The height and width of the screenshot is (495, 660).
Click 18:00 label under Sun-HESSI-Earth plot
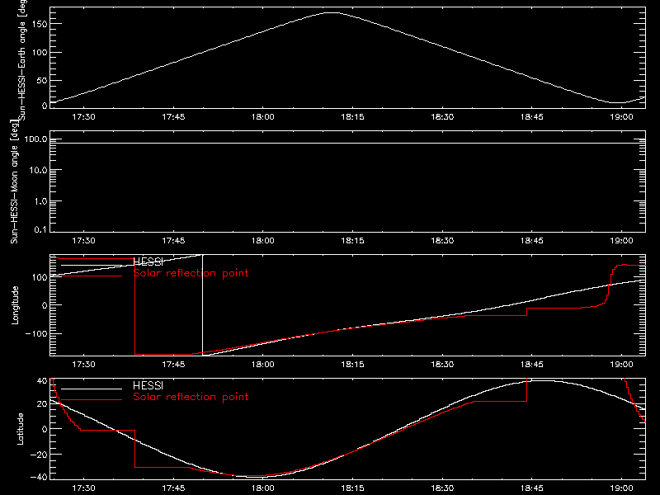click(263, 117)
